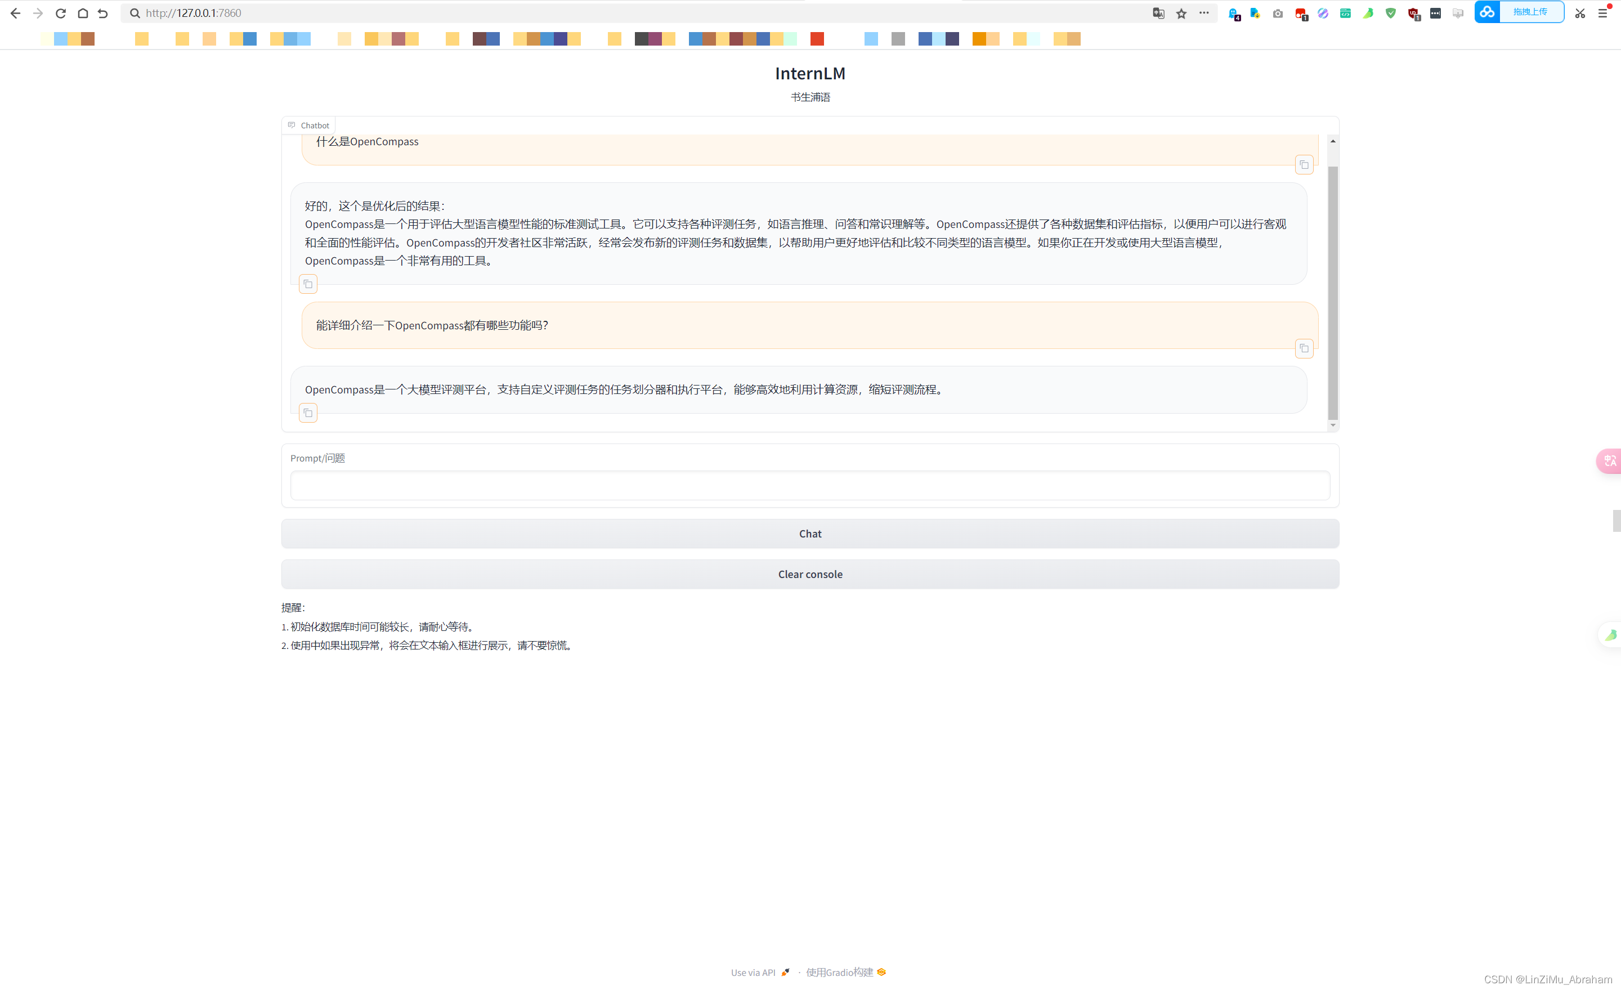The image size is (1621, 990).
Task: Click the Chatbot label tab
Action: coord(308,125)
